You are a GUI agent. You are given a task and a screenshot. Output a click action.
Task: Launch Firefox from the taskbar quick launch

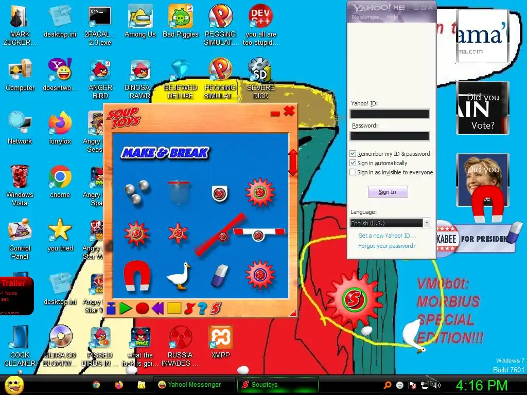click(x=119, y=385)
